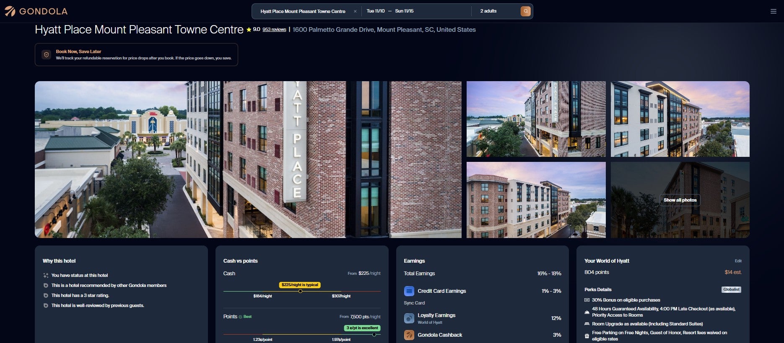Click '$225/night is typical' label
The height and width of the screenshot is (343, 784).
[x=300, y=285]
